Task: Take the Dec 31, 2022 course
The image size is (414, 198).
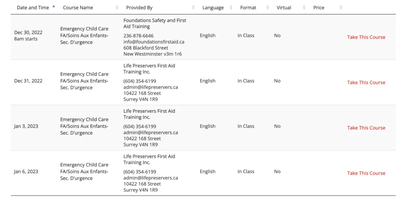Action: 366,82
